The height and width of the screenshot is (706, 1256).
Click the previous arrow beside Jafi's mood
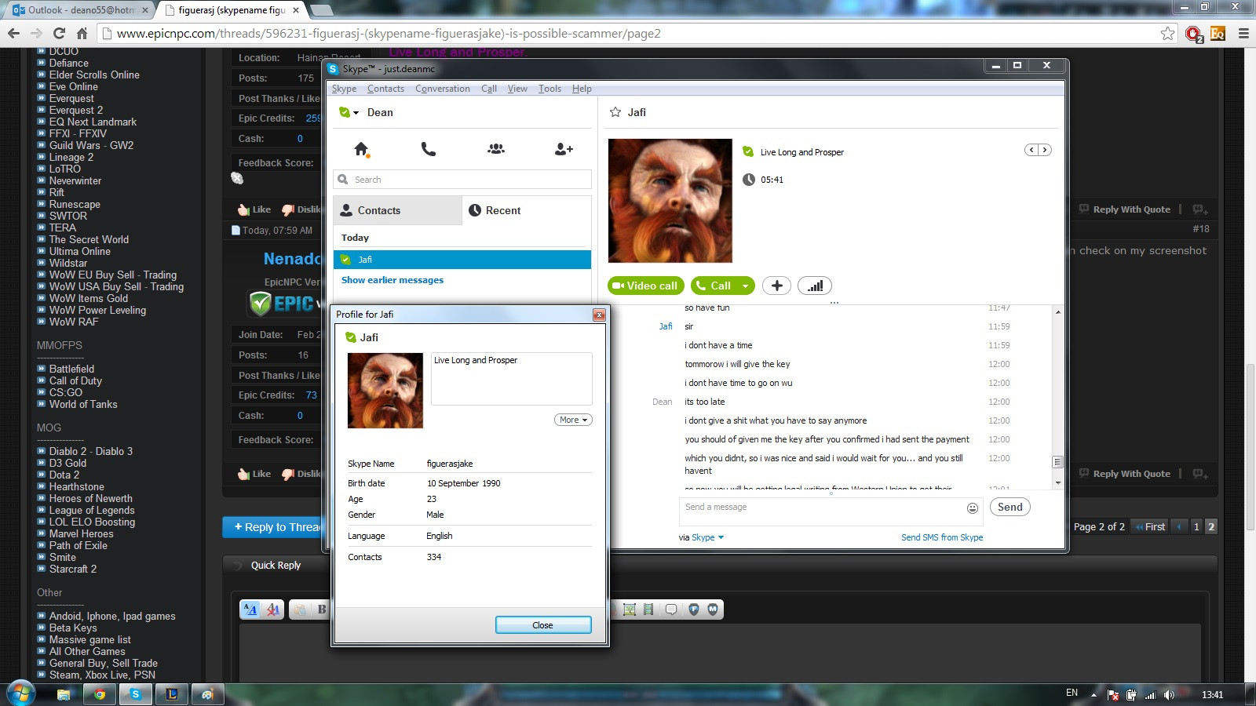[x=1031, y=150]
